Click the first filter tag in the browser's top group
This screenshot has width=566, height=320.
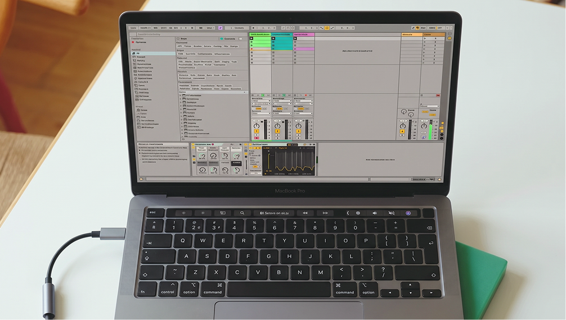tap(180, 46)
